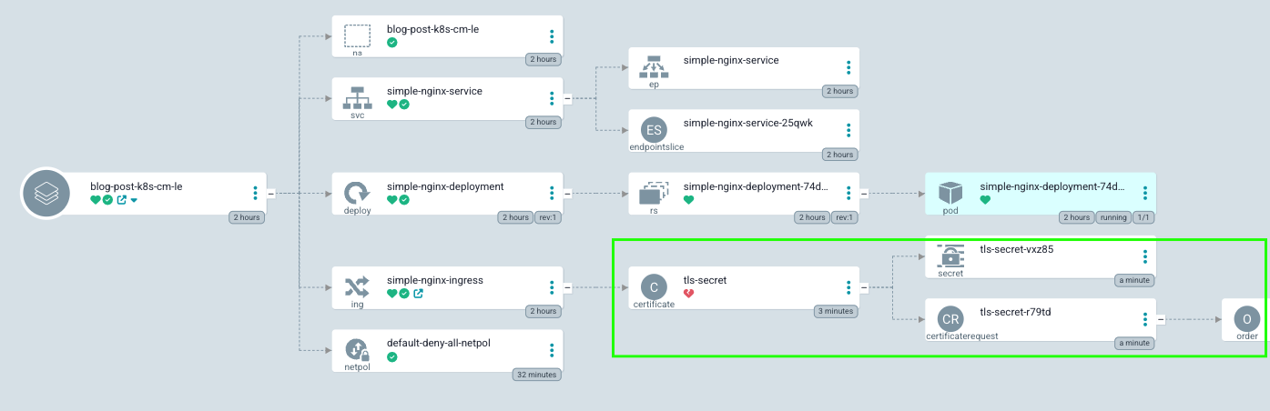Open kebab menu of simple-nginx-service svc node
The width and height of the screenshot is (1270, 411).
click(552, 98)
